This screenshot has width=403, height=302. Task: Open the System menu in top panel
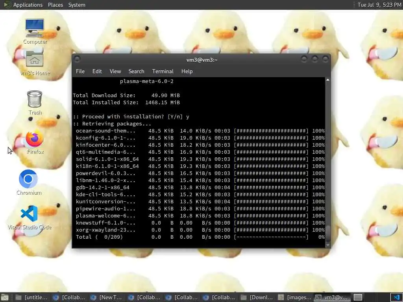pos(77,5)
